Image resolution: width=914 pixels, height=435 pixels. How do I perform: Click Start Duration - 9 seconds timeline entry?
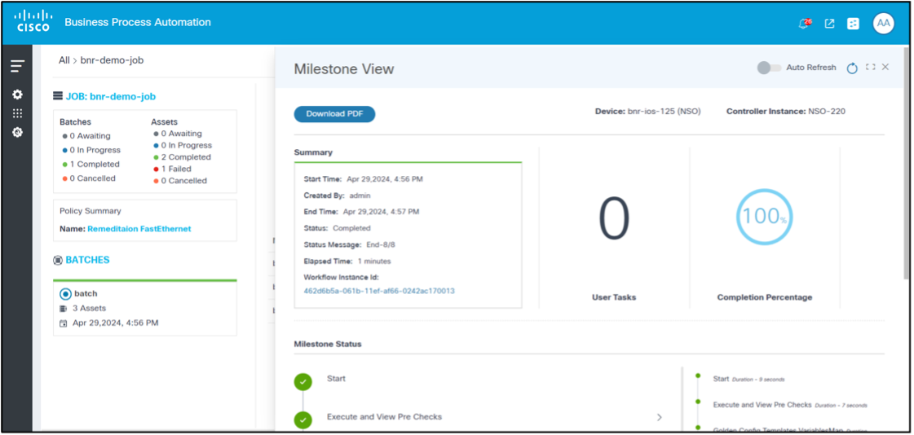(x=749, y=379)
